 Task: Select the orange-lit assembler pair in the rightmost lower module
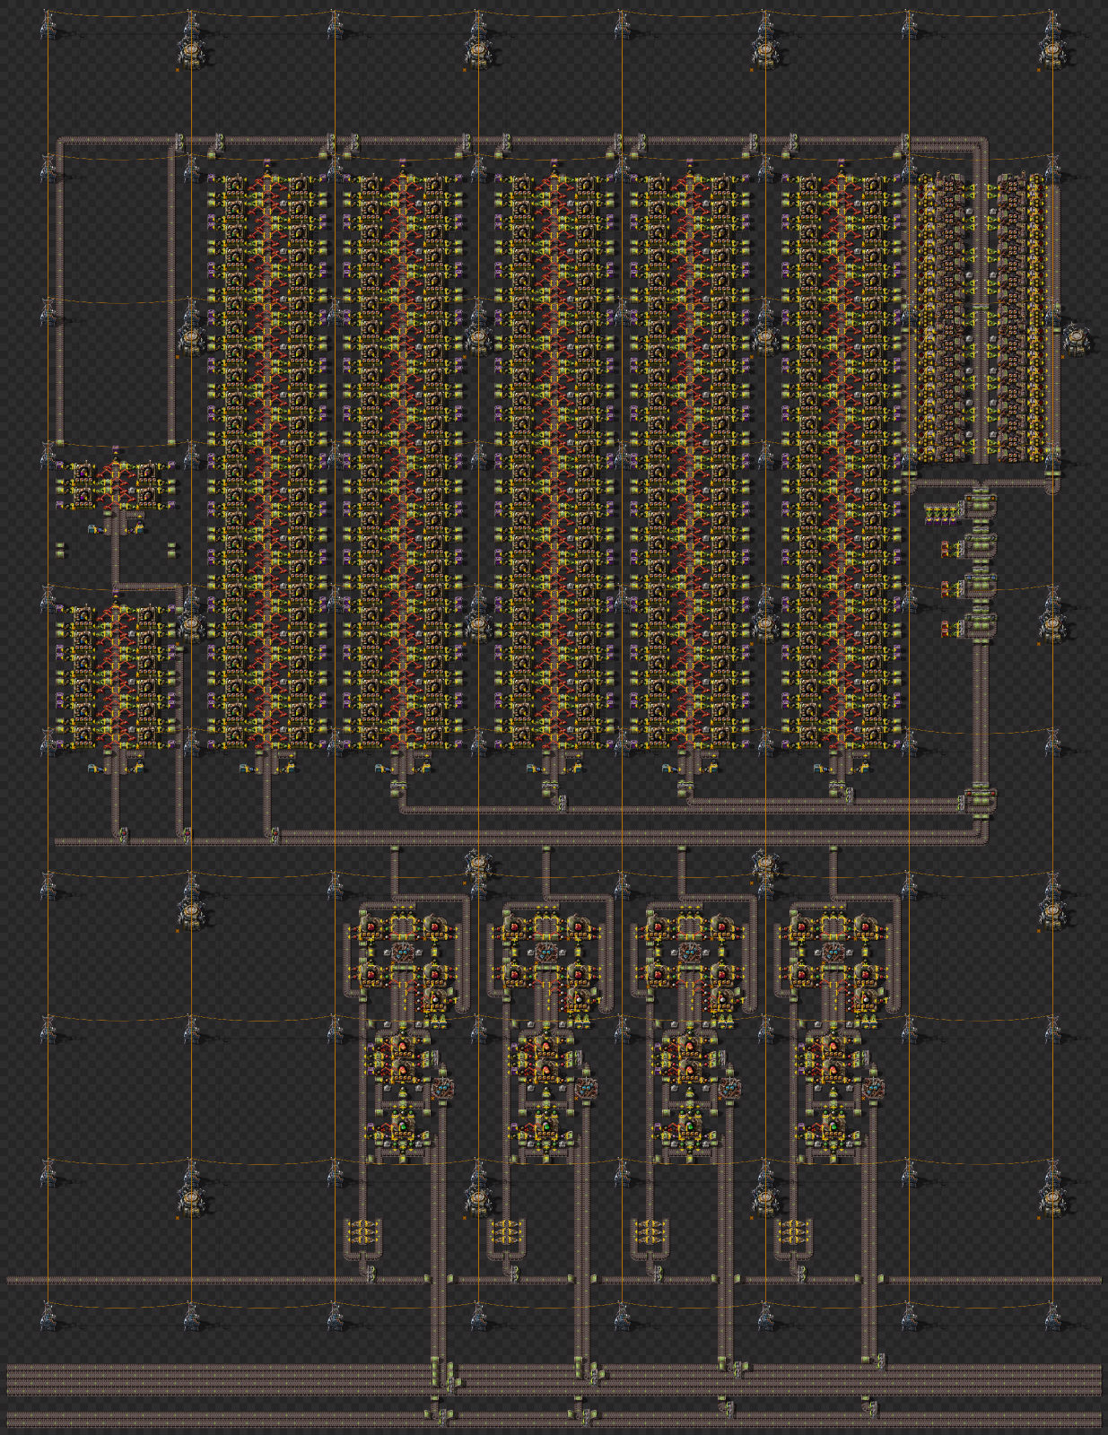pos(832,1058)
